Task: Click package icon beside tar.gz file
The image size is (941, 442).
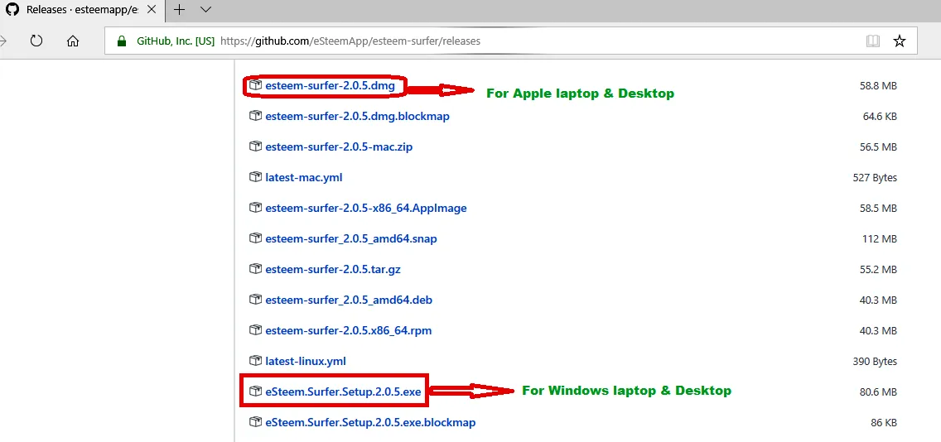Action: [x=255, y=269]
